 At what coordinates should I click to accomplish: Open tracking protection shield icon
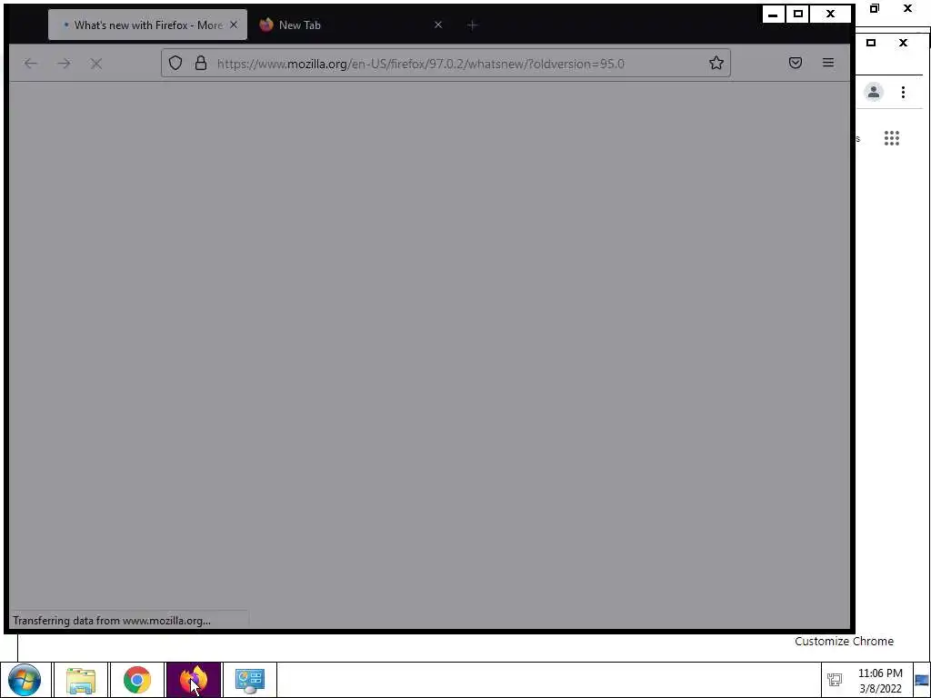point(175,63)
